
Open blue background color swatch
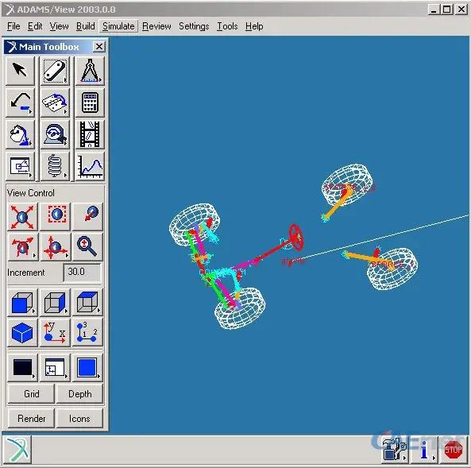click(87, 367)
